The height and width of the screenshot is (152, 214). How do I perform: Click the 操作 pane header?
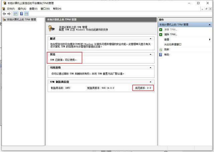pyautogui.click(x=185, y=19)
